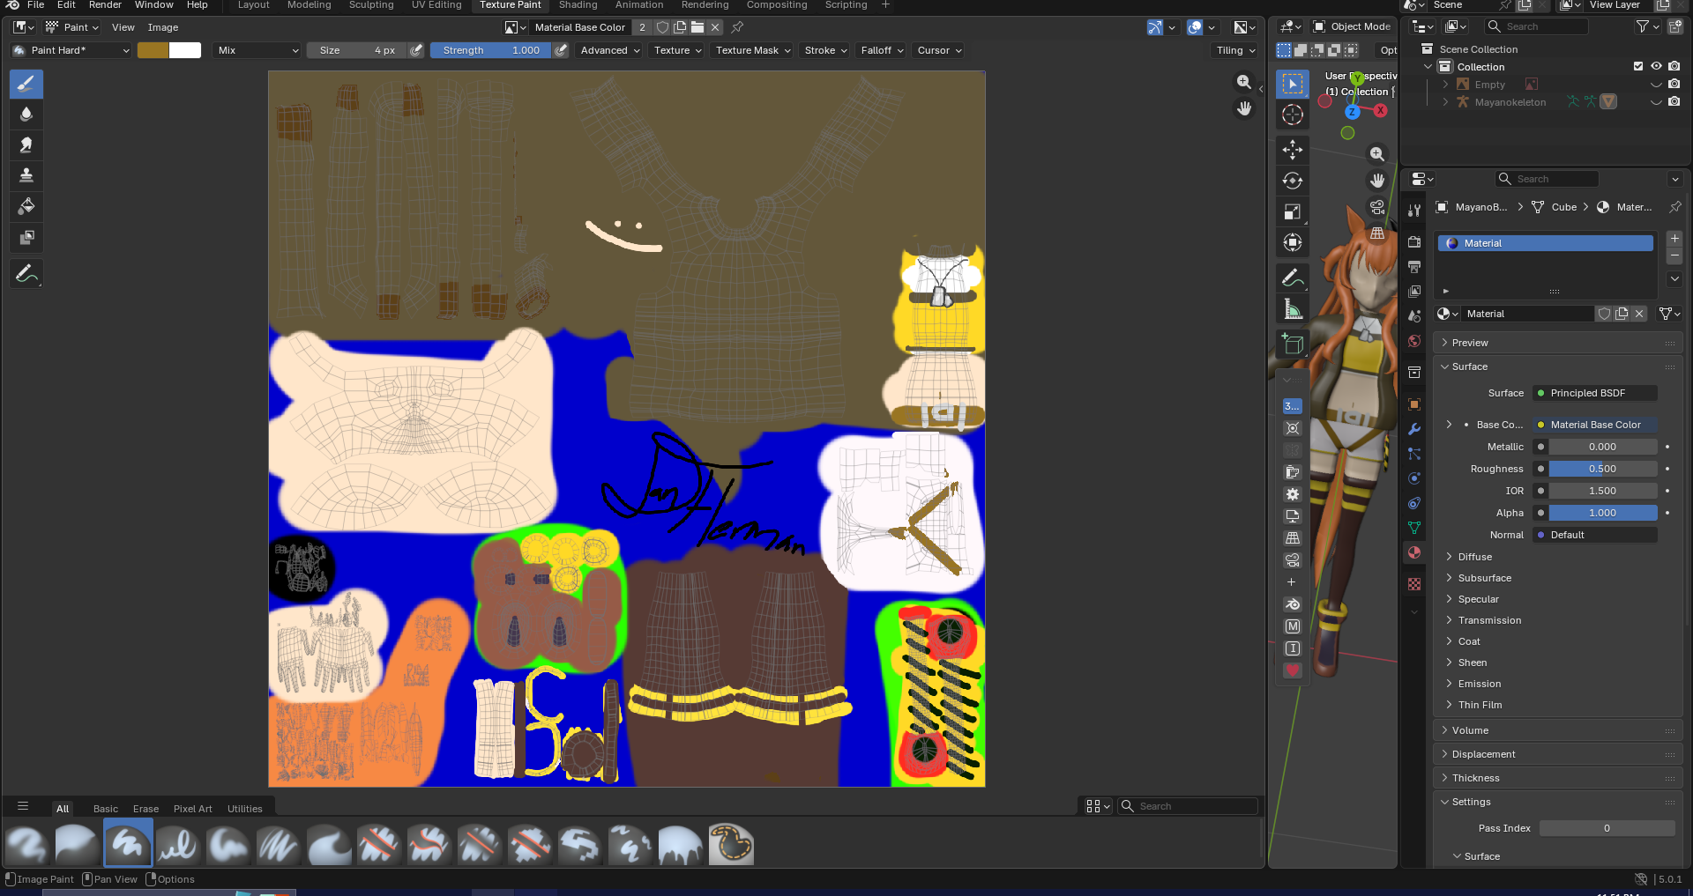This screenshot has width=1693, height=896.
Task: Click the image editor zoom magnifier icon
Action: pyautogui.click(x=1243, y=82)
